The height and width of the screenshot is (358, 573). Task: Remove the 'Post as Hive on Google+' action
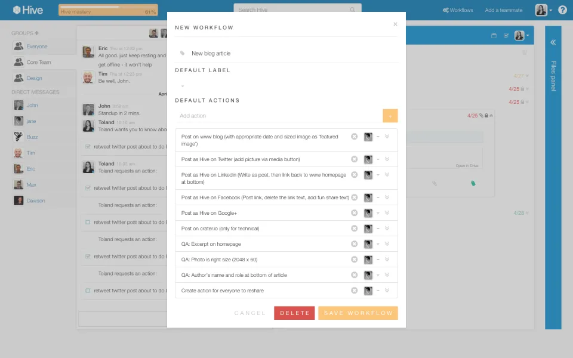pyautogui.click(x=354, y=213)
